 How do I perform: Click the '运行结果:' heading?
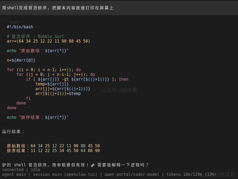(x=13, y=132)
